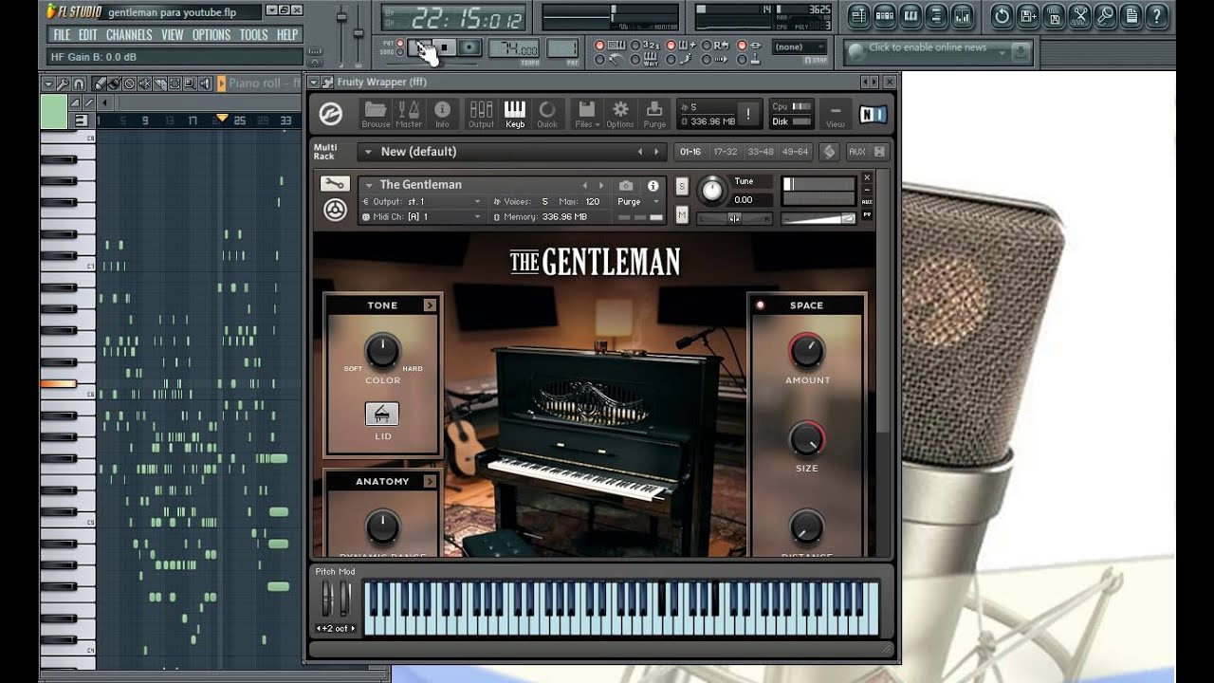Open the OPTIONS menu
The height and width of the screenshot is (683, 1214).
click(x=212, y=35)
